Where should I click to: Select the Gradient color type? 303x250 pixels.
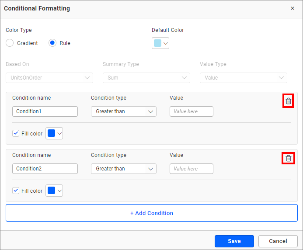coord(10,43)
